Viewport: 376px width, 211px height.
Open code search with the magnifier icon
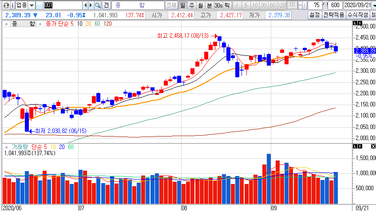98,5
